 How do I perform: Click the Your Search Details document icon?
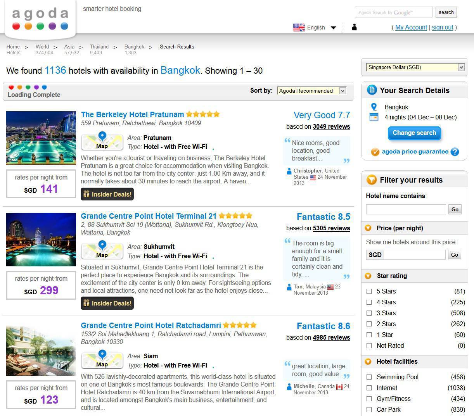point(372,90)
